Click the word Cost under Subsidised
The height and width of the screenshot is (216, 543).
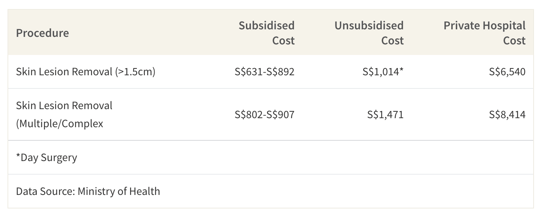pyautogui.click(x=284, y=41)
